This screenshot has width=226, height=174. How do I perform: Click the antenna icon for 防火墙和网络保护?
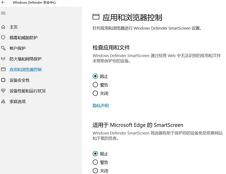click(x=3, y=59)
